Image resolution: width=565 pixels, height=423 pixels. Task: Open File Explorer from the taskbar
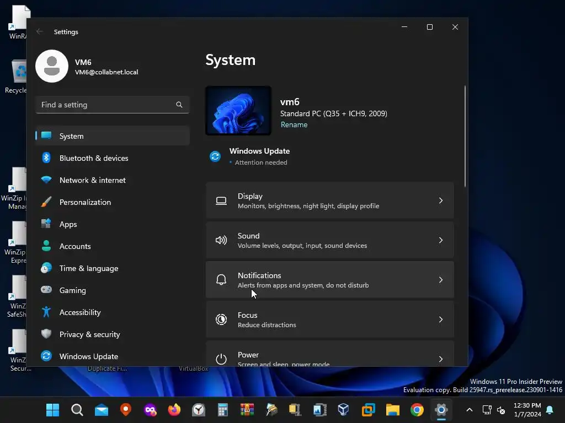click(x=392, y=410)
